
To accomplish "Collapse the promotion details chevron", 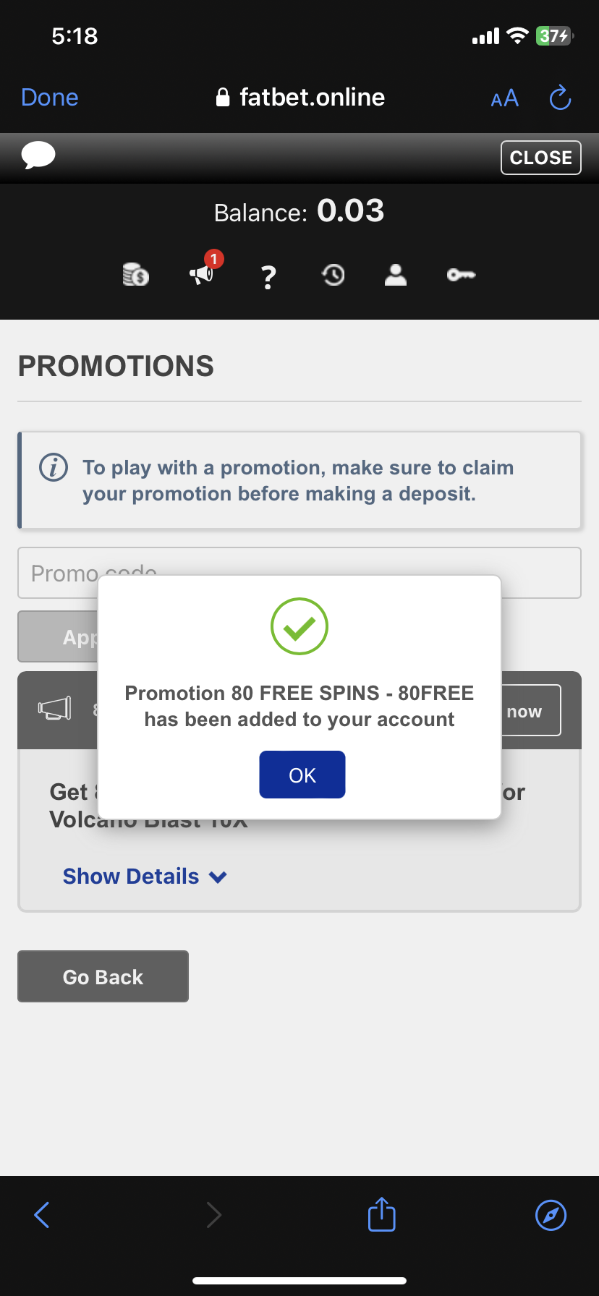I will (217, 877).
